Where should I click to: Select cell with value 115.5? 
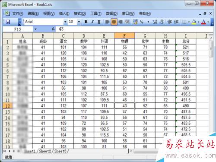104,135
